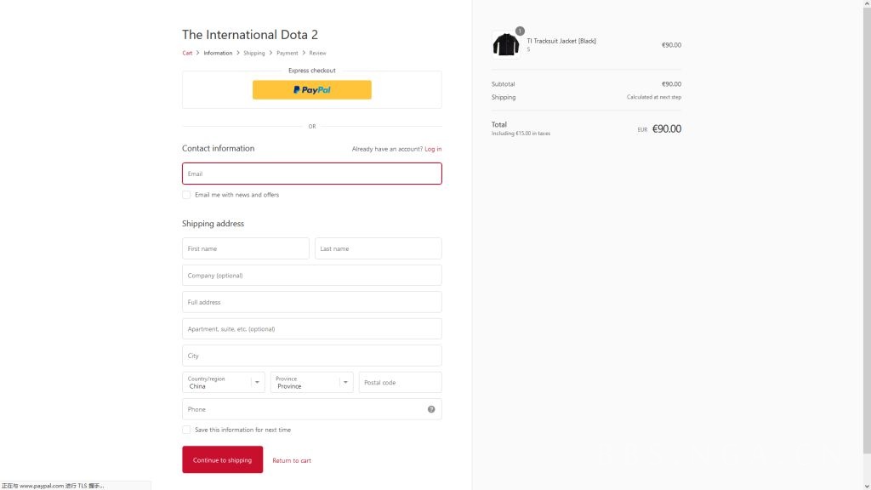Click the Postal code field
Viewport: 871px width, 490px height.
(x=400, y=382)
